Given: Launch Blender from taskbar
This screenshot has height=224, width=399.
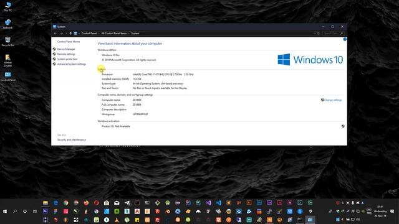Looking at the screenshot, I should [168, 212].
